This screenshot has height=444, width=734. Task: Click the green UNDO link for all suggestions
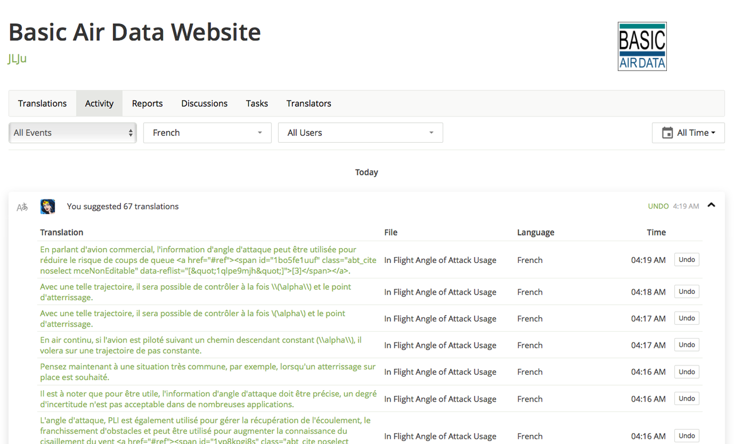pos(658,206)
